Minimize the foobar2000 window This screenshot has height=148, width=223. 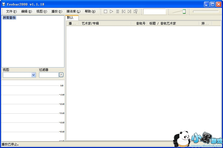(x=207, y=4)
